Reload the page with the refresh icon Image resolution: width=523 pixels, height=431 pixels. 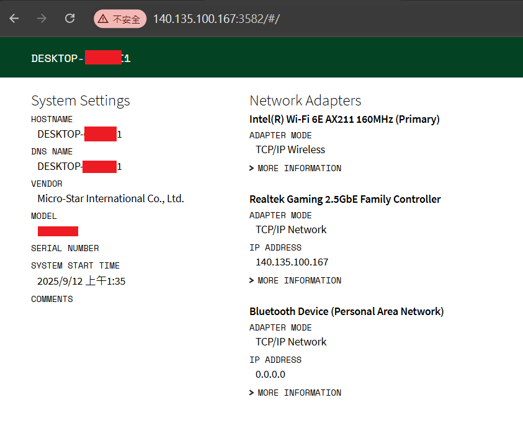(x=69, y=19)
